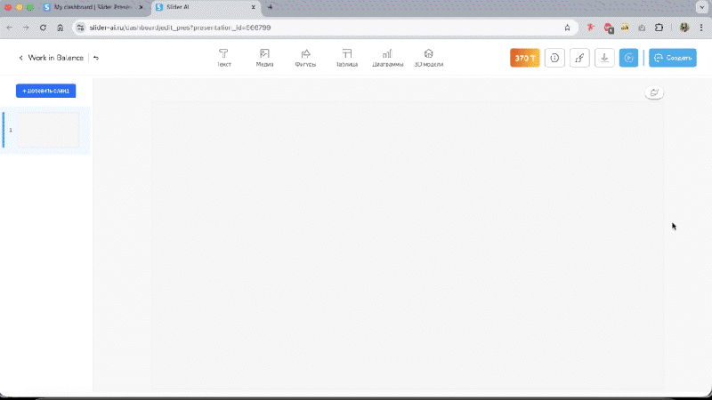The height and width of the screenshot is (400, 712).
Task: Go back using arrow beside Work in Balance
Action: click(x=20, y=58)
